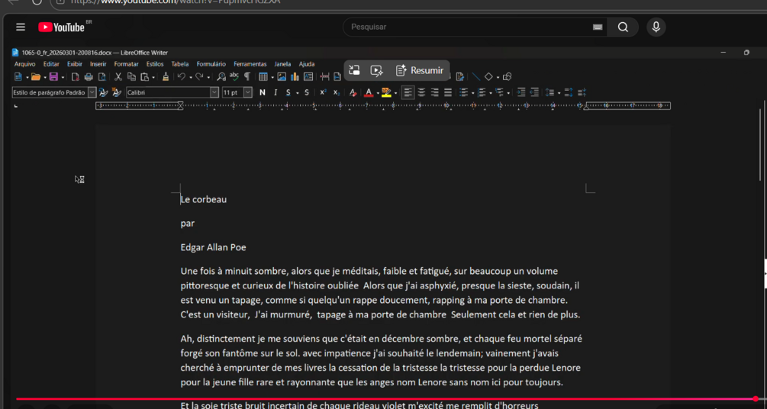Click the Undo arrow icon
The image size is (767, 409).
pos(182,77)
